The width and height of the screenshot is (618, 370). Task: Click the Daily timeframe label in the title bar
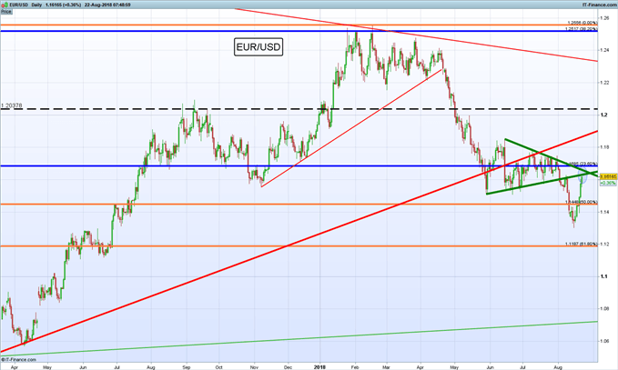click(x=36, y=5)
